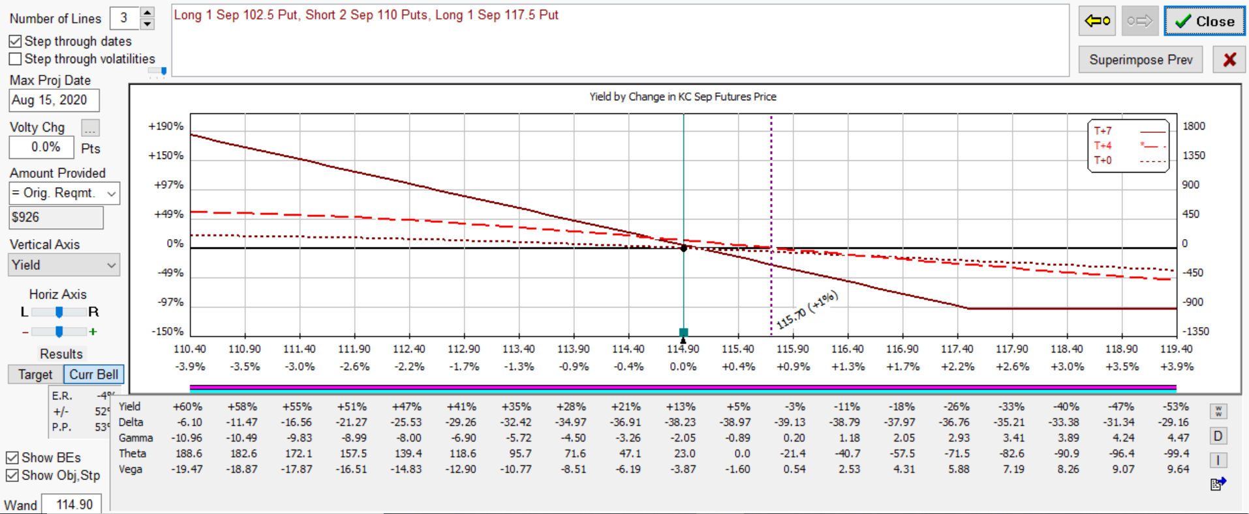Switch to the Curr Bell results tab

coord(93,375)
